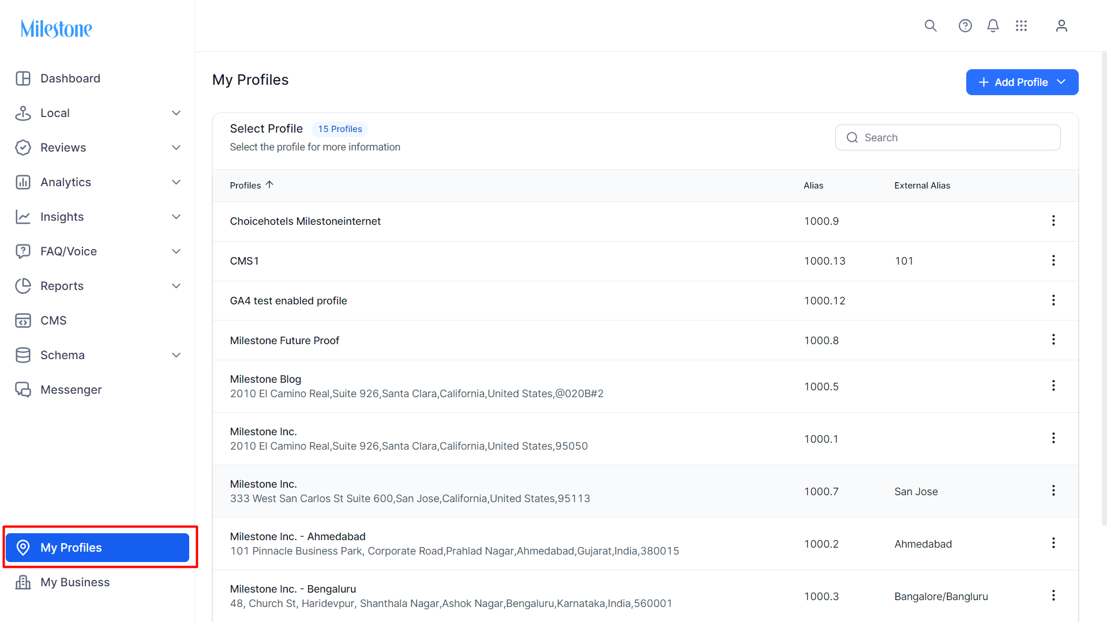Expand the Reviews menu chevron
This screenshot has width=1107, height=622.
(177, 148)
